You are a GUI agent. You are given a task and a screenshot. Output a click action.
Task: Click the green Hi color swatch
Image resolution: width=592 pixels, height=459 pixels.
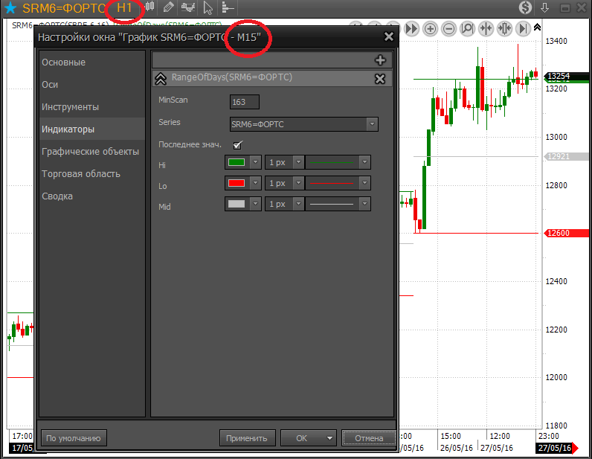(237, 162)
